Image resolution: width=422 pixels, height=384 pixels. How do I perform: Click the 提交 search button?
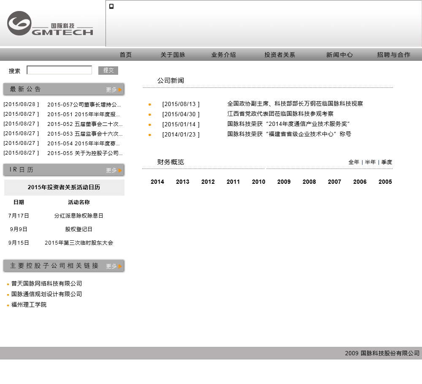(108, 70)
